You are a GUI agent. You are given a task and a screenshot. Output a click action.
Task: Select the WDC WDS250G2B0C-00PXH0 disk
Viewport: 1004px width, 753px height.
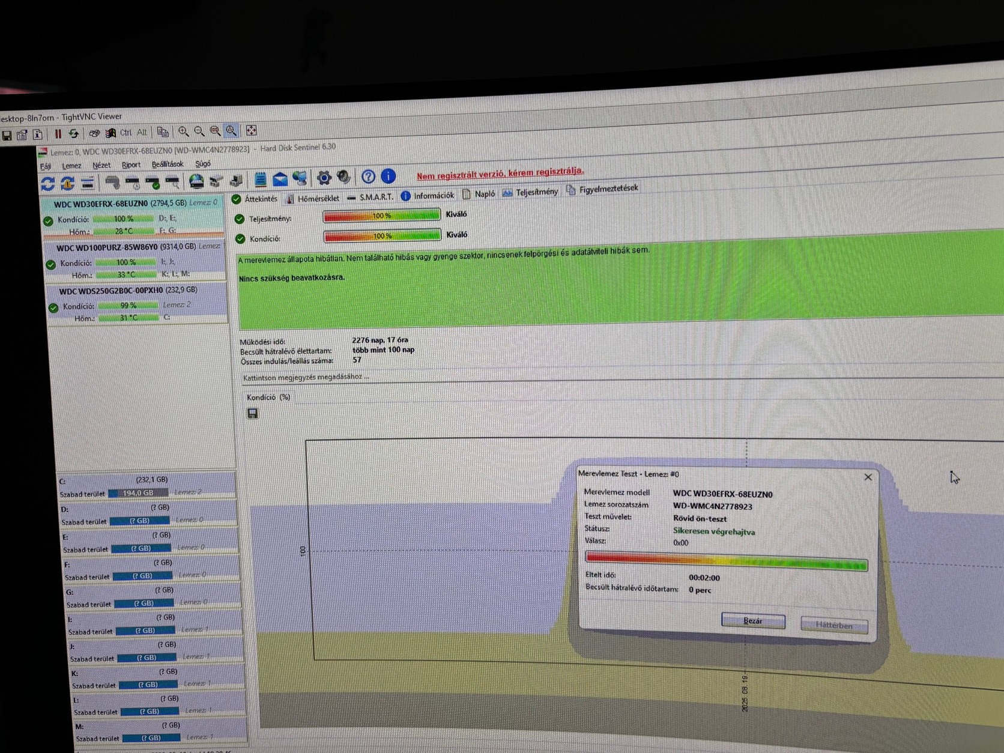138,304
